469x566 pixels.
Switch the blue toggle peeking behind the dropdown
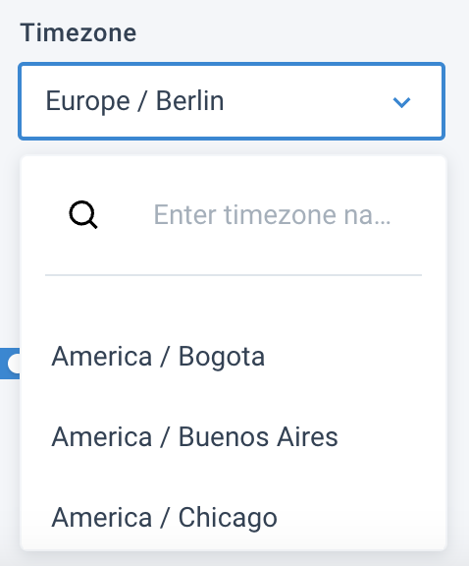coord(10,364)
